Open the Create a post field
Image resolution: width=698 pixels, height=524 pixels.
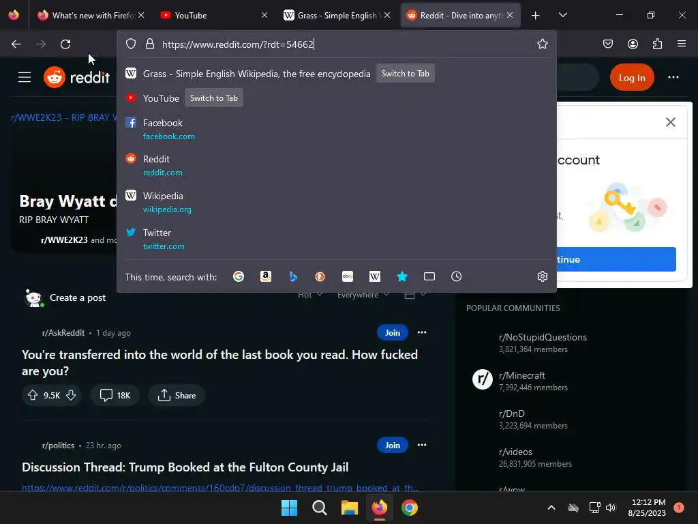[78, 297]
